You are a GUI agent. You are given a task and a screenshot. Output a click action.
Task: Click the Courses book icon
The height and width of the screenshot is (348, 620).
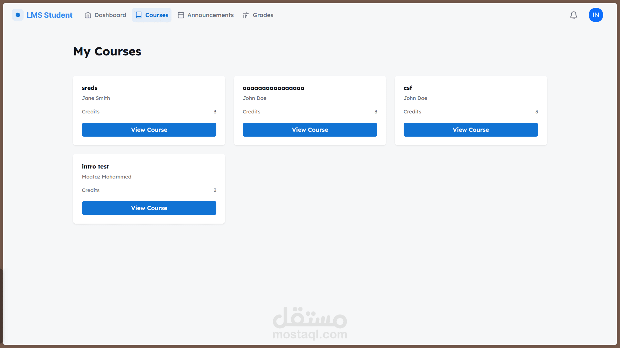(139, 15)
